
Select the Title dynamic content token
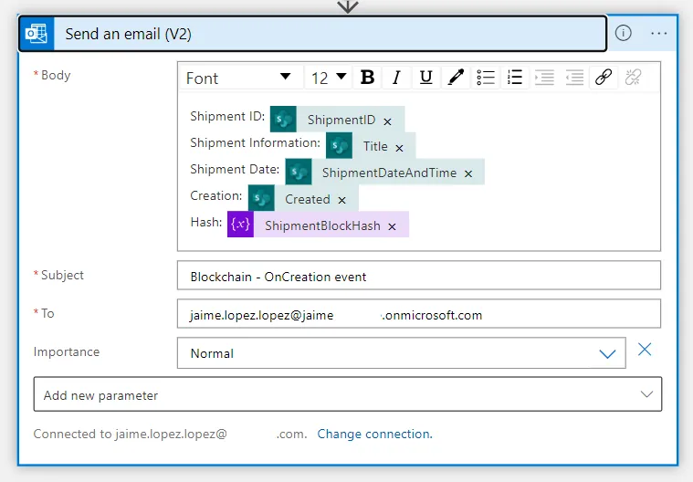coord(375,146)
